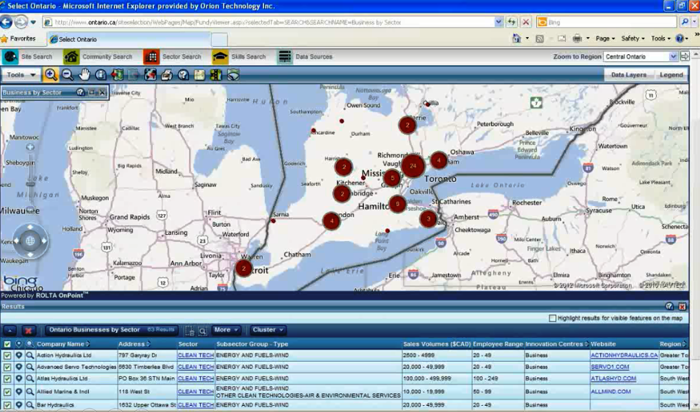Click browser refresh button
The height and width of the screenshot is (412, 700).
[511, 22]
